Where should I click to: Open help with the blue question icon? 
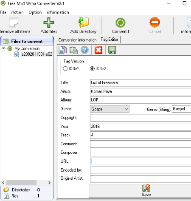click(84, 50)
